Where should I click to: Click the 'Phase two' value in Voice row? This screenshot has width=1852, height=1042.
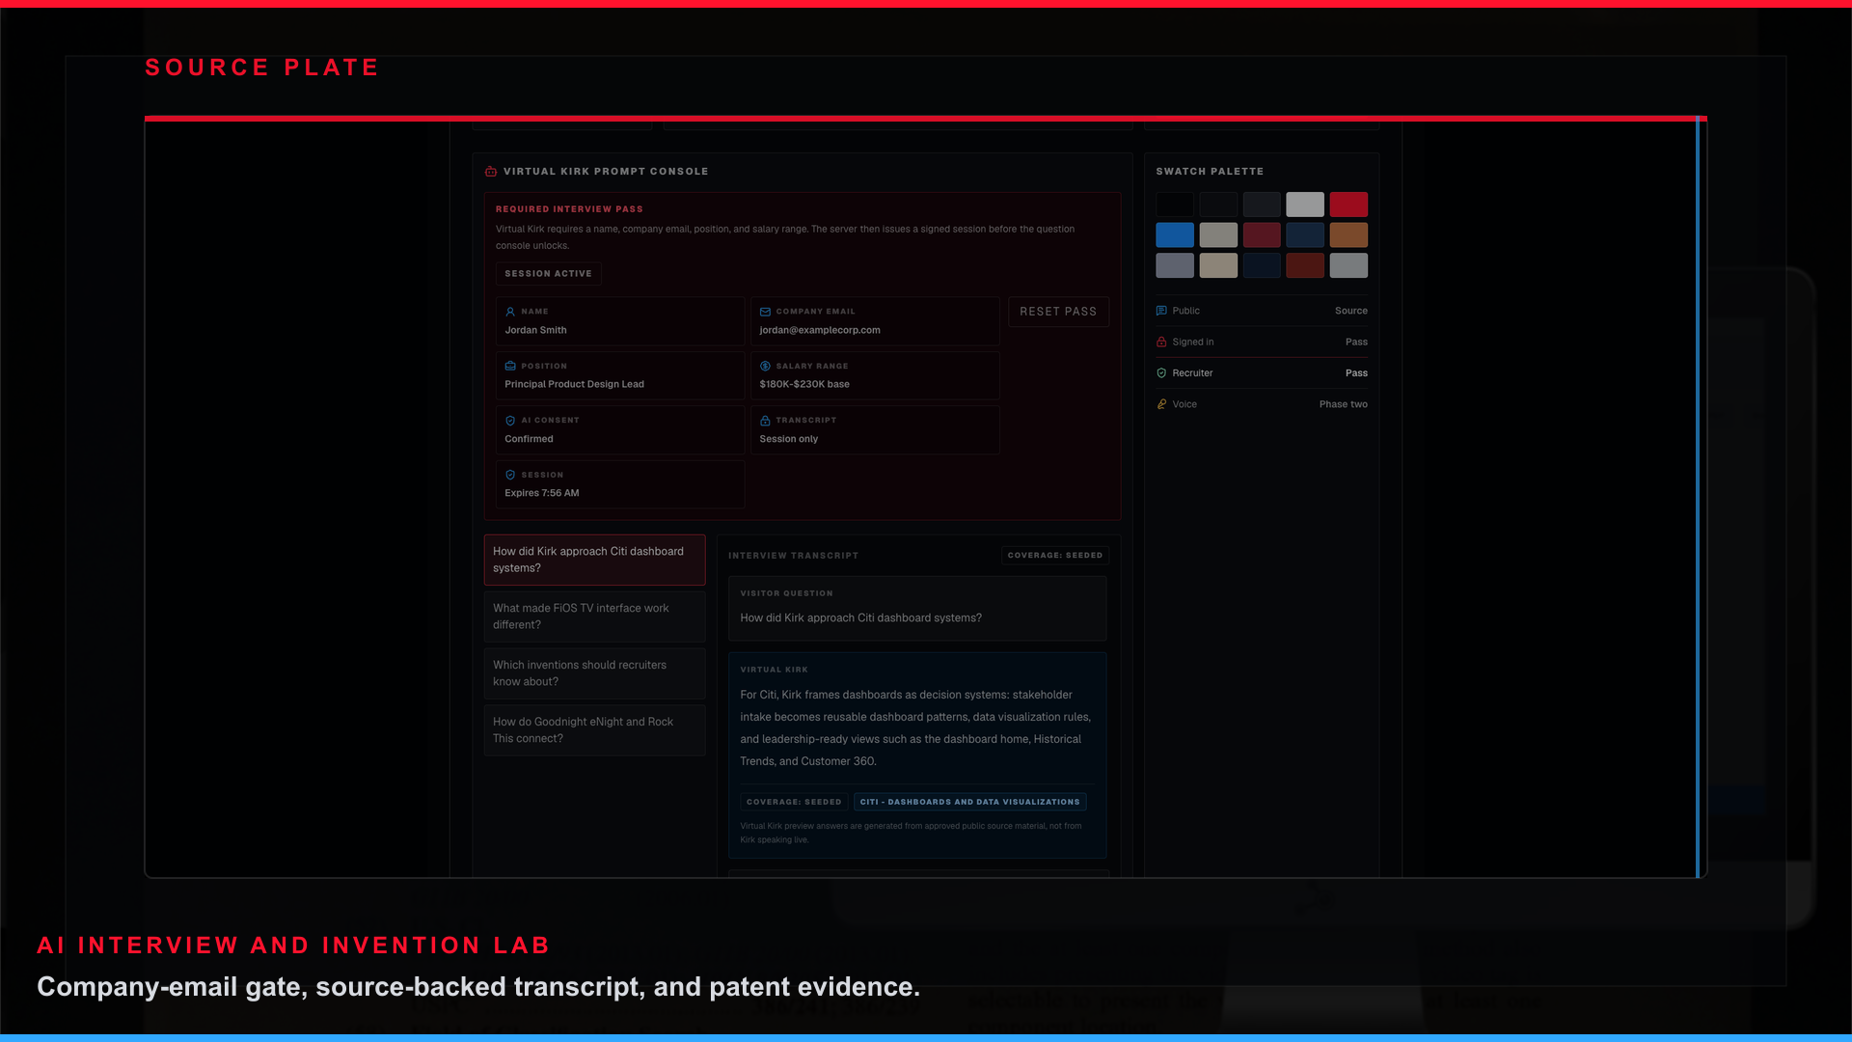(x=1343, y=404)
